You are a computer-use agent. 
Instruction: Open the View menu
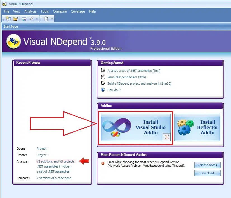16,11
